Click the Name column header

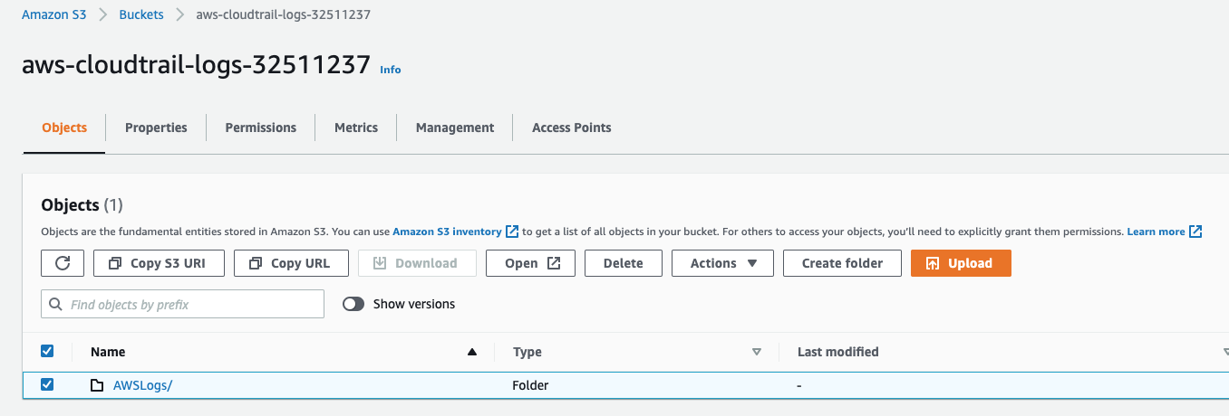(108, 352)
